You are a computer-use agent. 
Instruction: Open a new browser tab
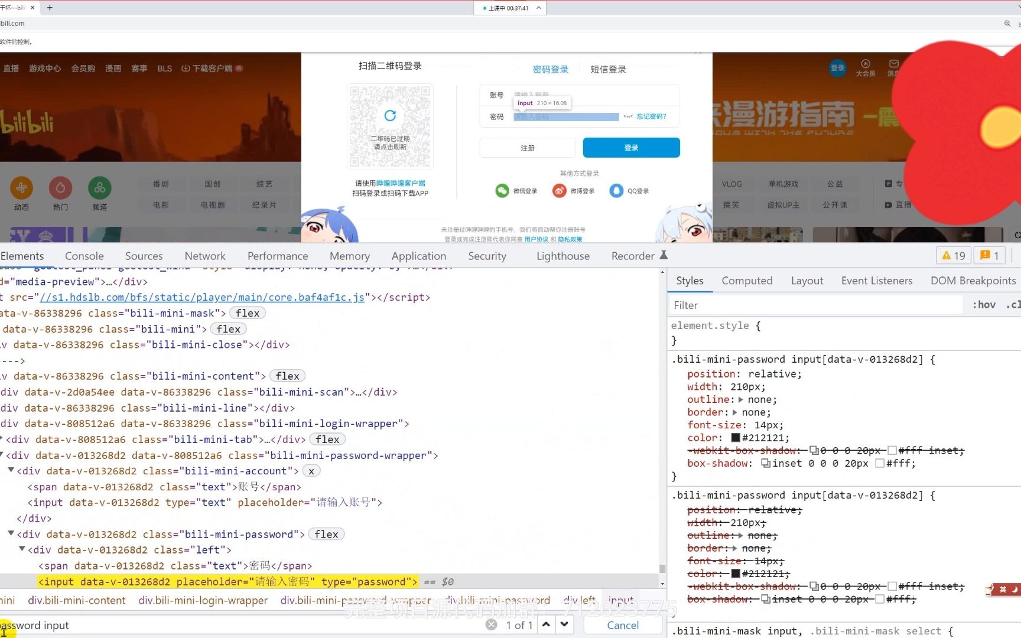(50, 8)
